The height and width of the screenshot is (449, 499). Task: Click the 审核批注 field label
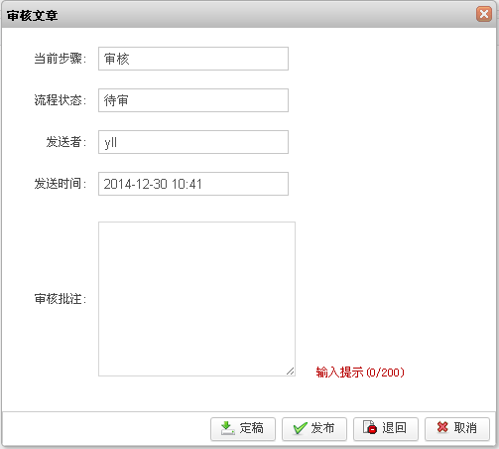pos(61,299)
